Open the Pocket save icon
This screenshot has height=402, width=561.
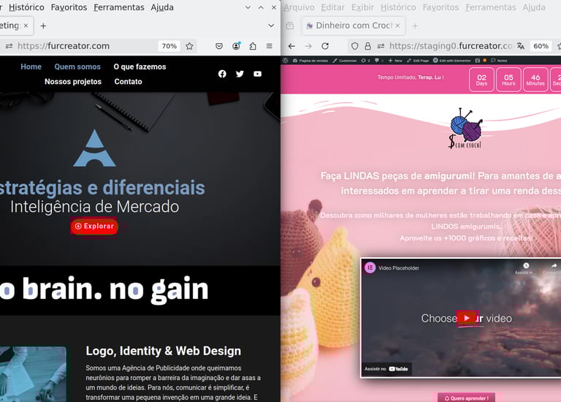pyautogui.click(x=219, y=46)
